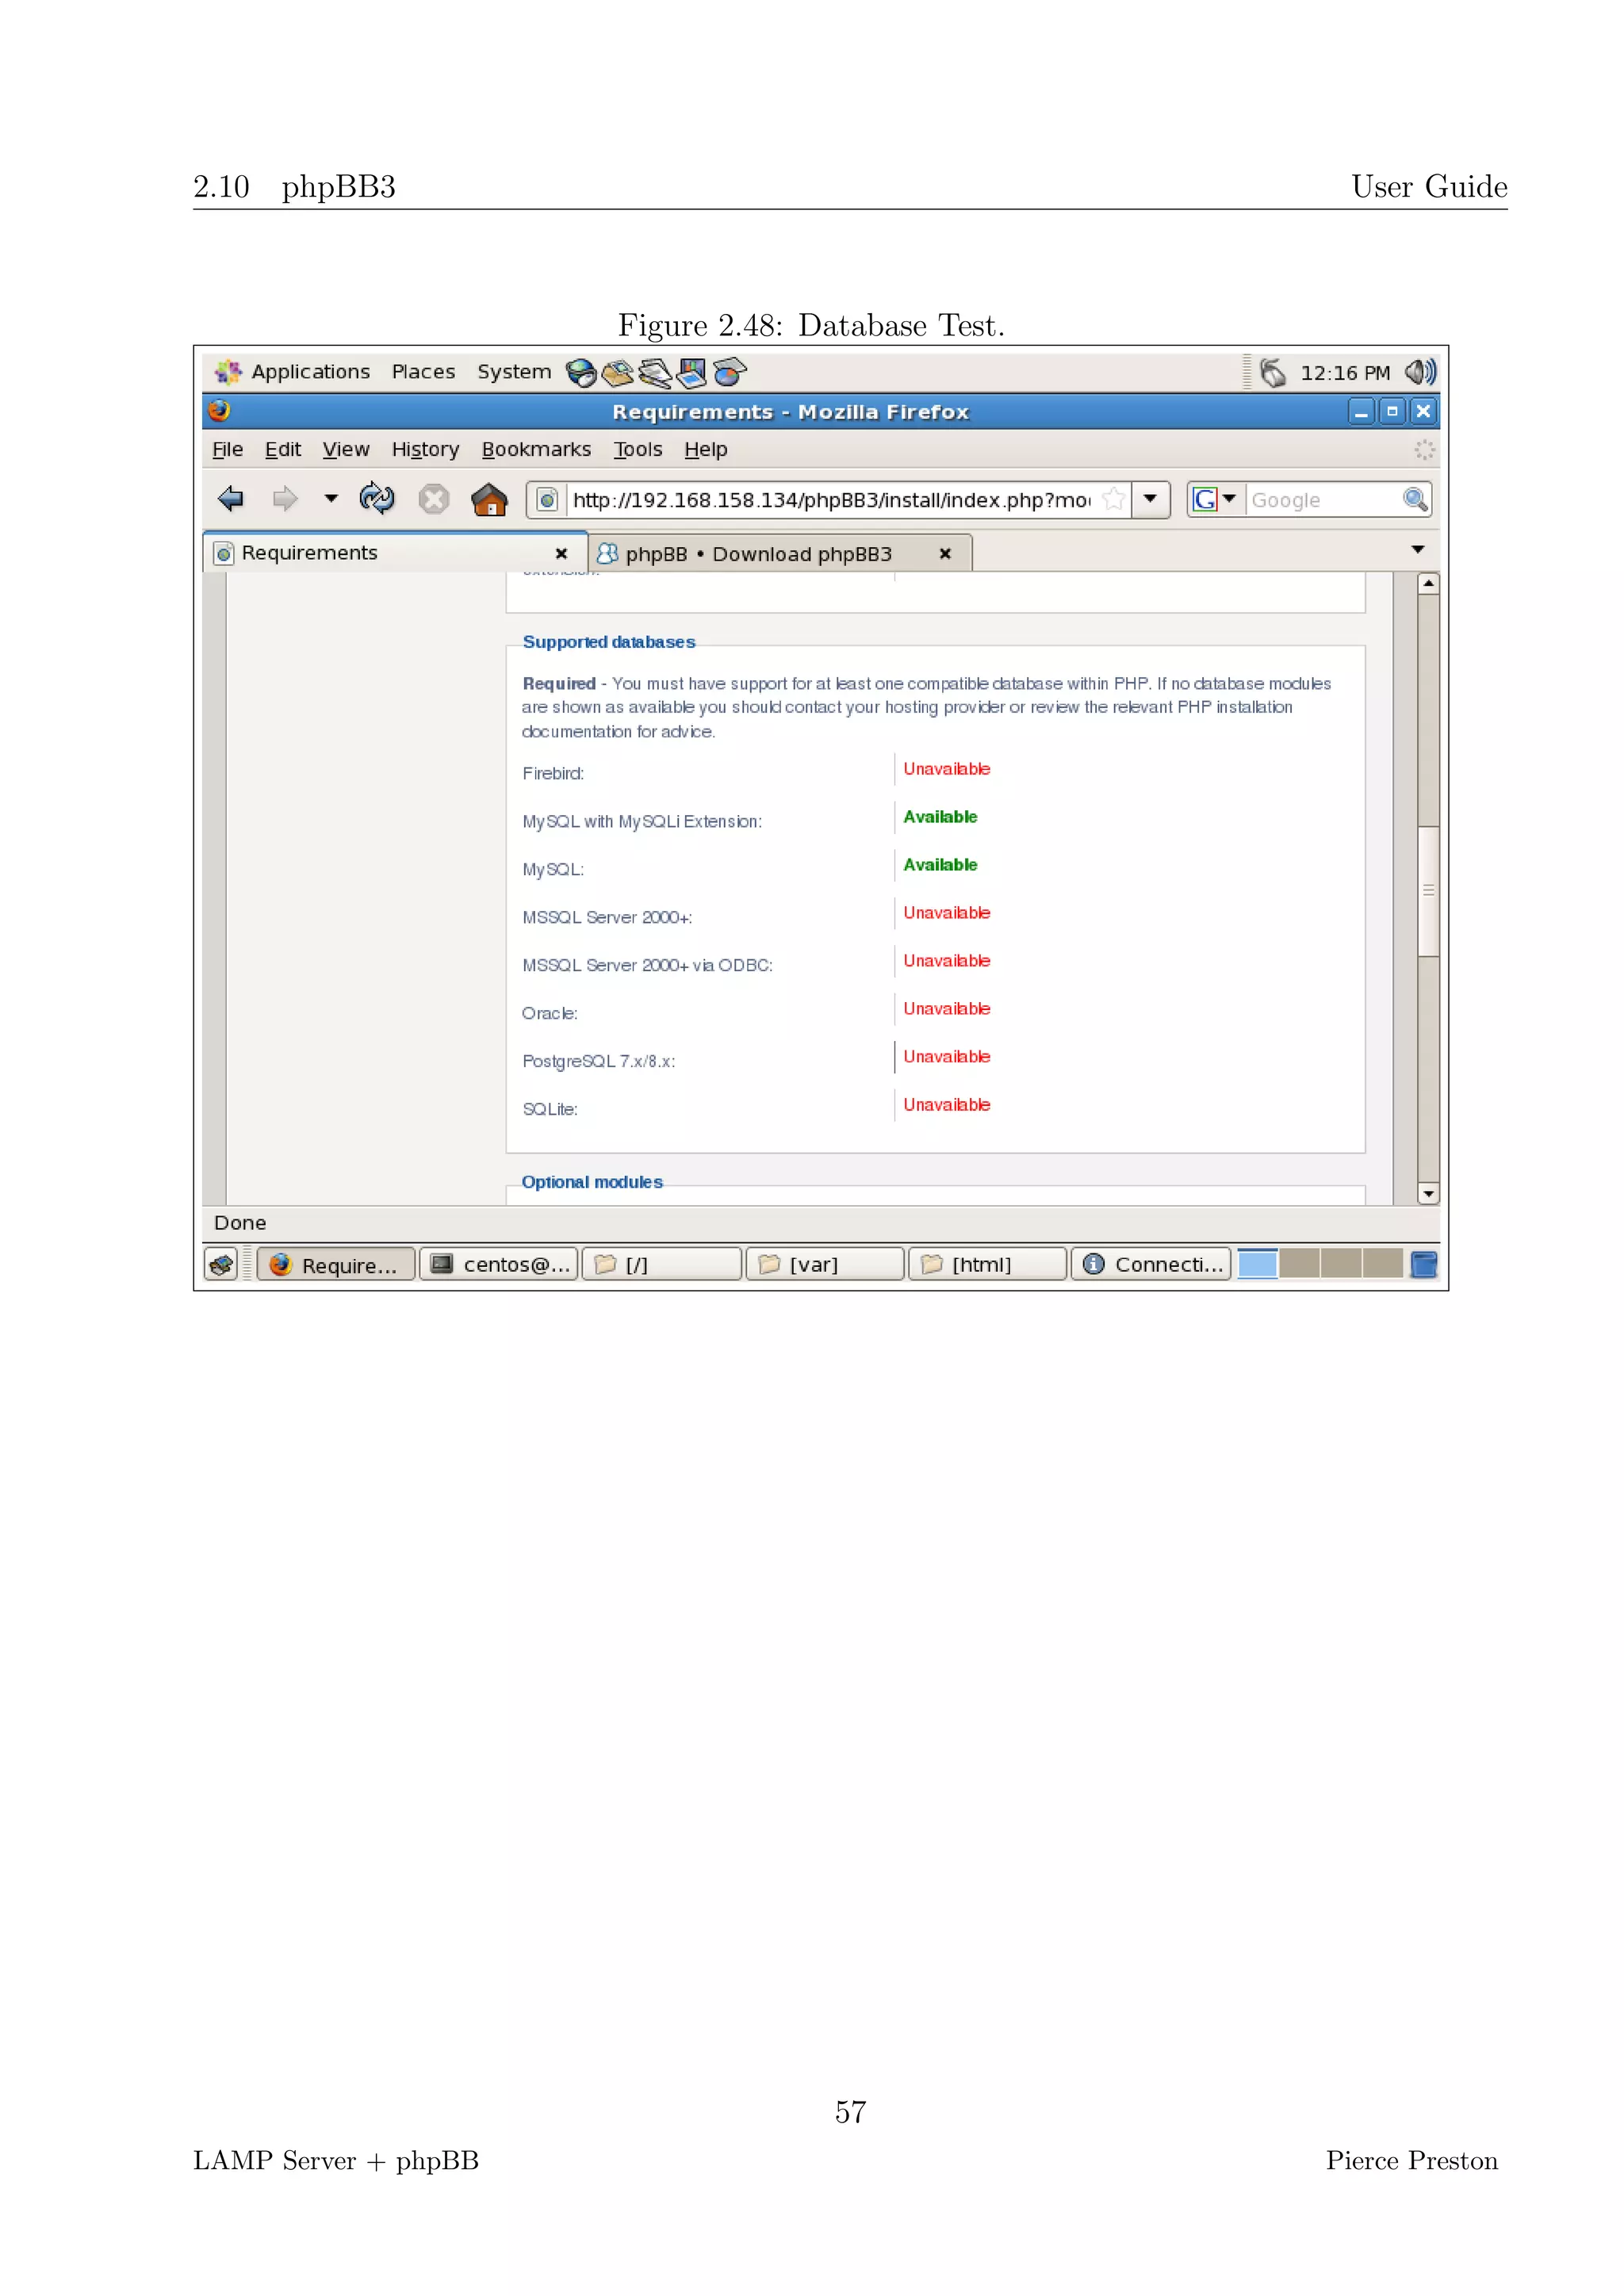Image resolution: width=1624 pixels, height=2296 pixels.
Task: Open the Edit menu
Action: coord(283,450)
